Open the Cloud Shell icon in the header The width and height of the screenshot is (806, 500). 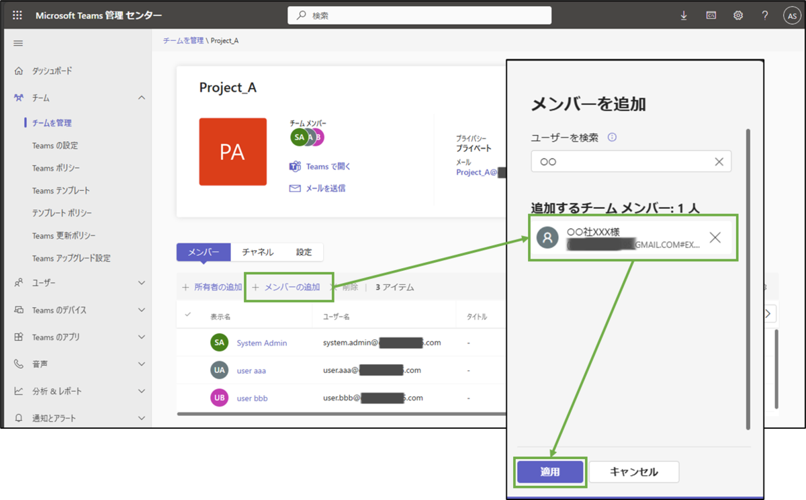711,15
